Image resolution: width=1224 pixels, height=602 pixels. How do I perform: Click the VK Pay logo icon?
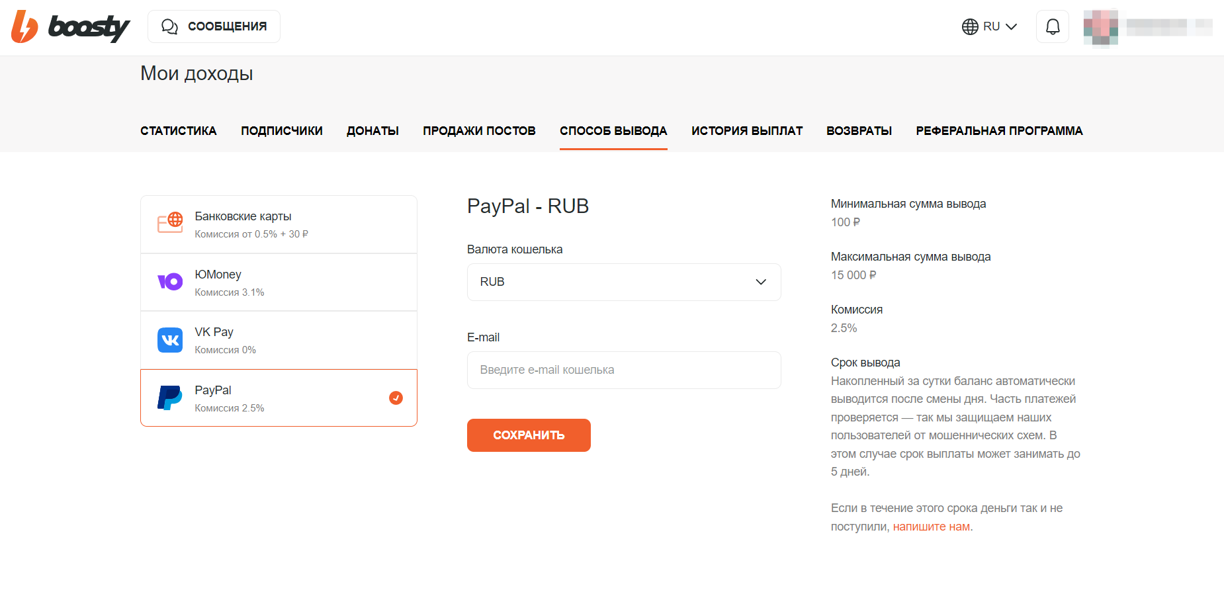[x=170, y=340]
